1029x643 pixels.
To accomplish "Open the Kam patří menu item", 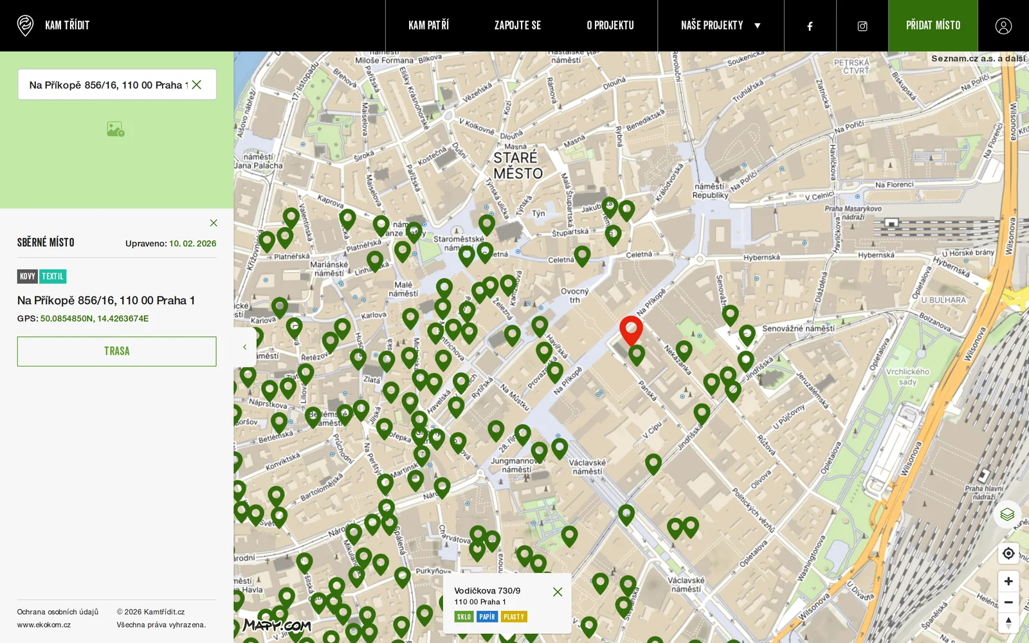I will (429, 26).
